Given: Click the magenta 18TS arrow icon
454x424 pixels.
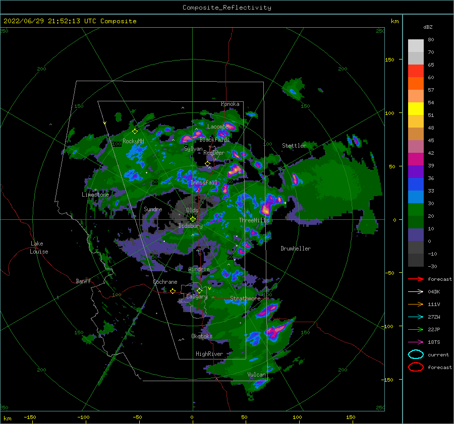Looking at the screenshot, I should 416,342.
